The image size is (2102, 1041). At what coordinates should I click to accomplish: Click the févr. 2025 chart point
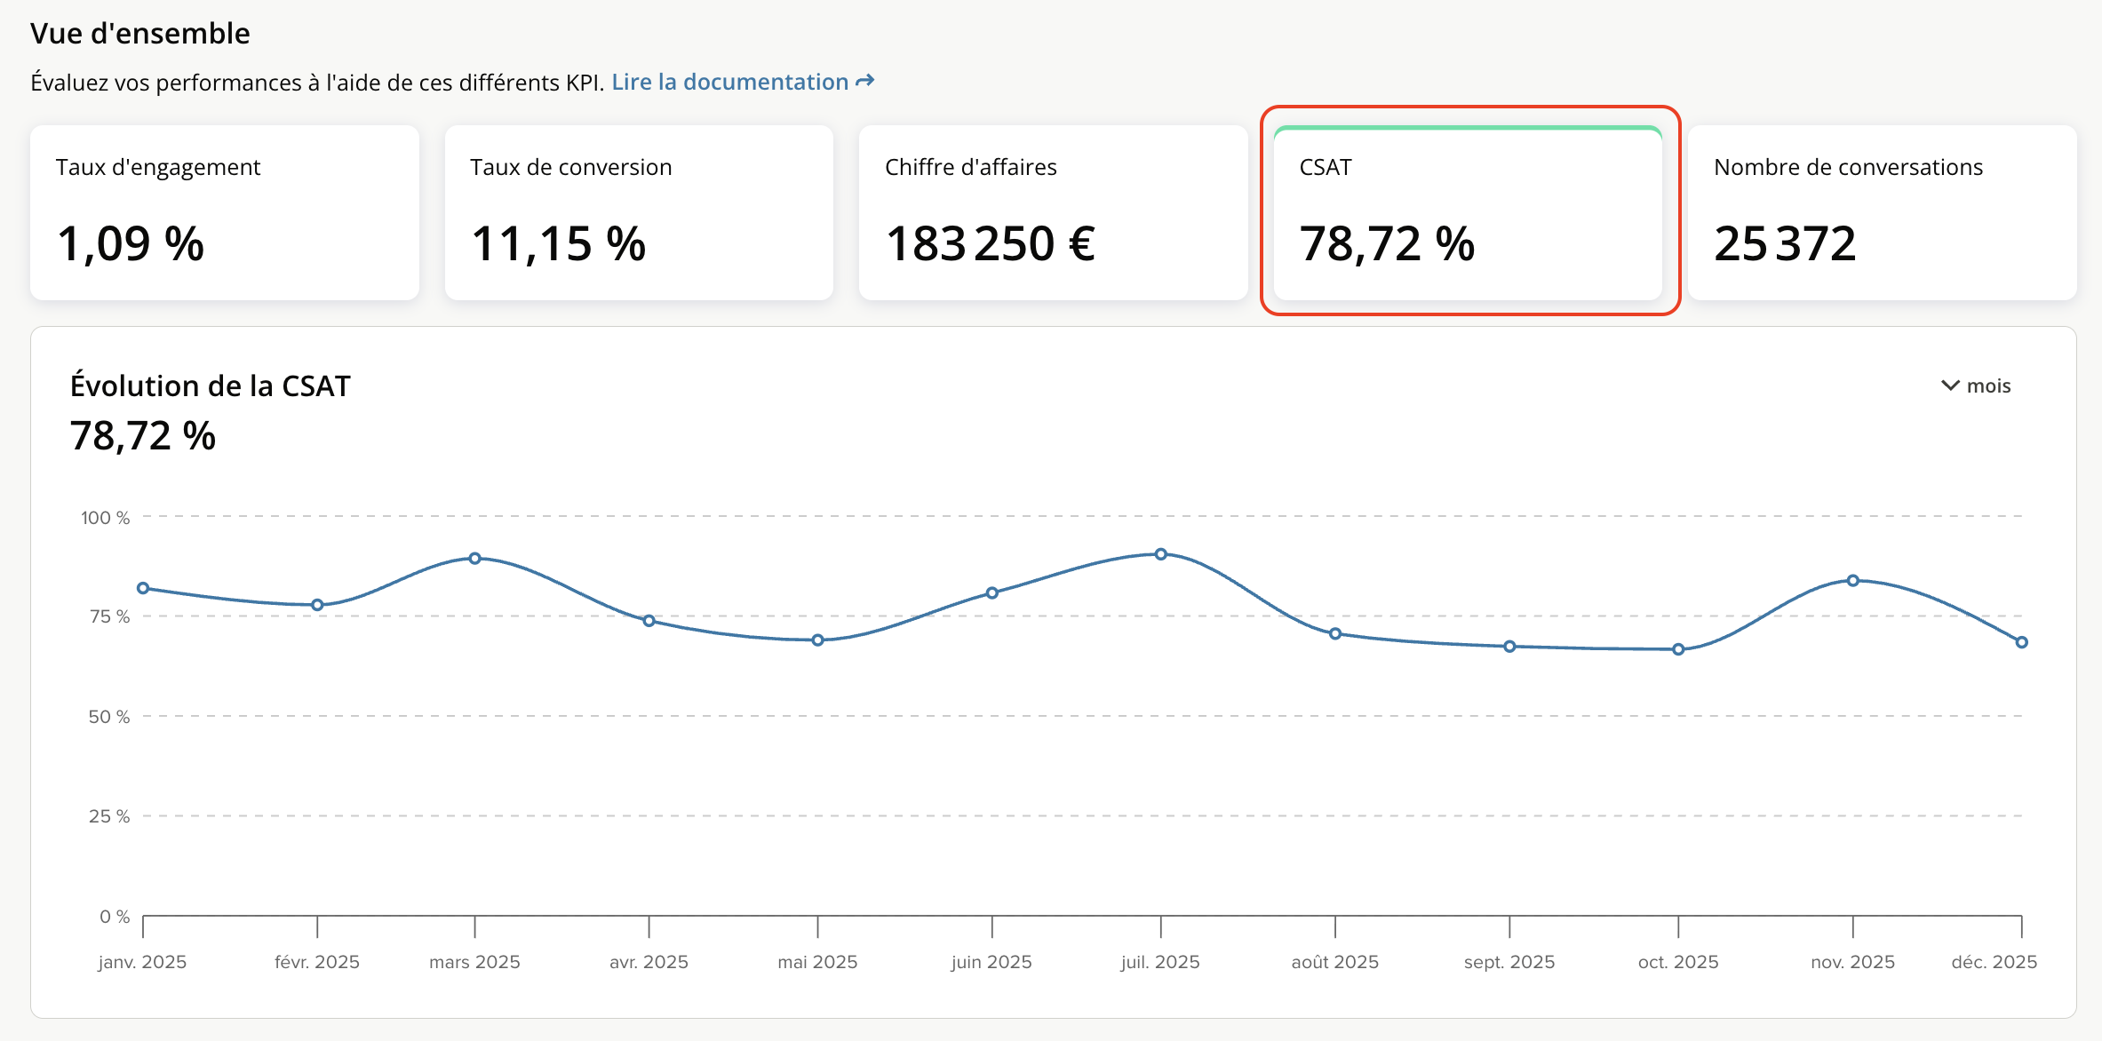pos(317,605)
